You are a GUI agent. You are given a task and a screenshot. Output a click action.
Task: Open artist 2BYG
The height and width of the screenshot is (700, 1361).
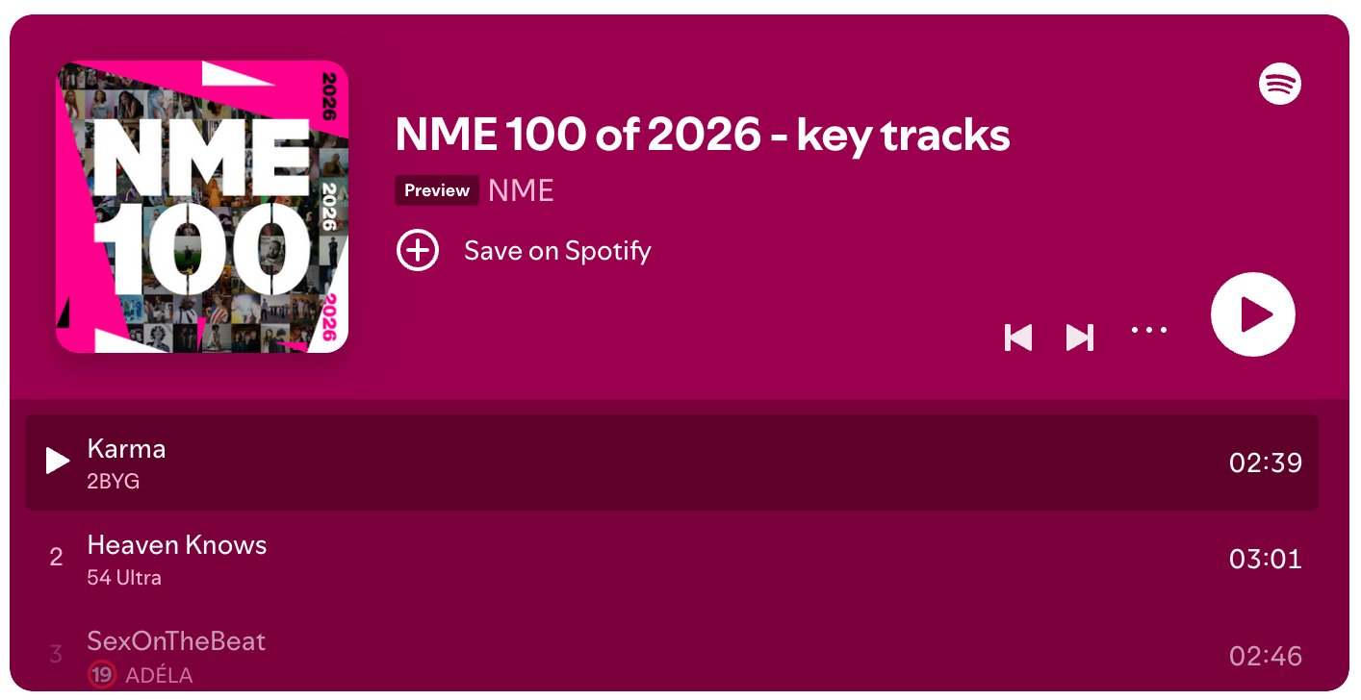click(x=113, y=481)
